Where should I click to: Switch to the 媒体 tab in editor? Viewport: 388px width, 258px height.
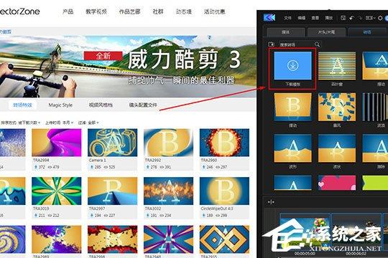285,32
